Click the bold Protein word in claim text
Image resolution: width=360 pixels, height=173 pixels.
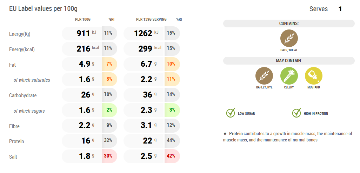(x=236, y=134)
